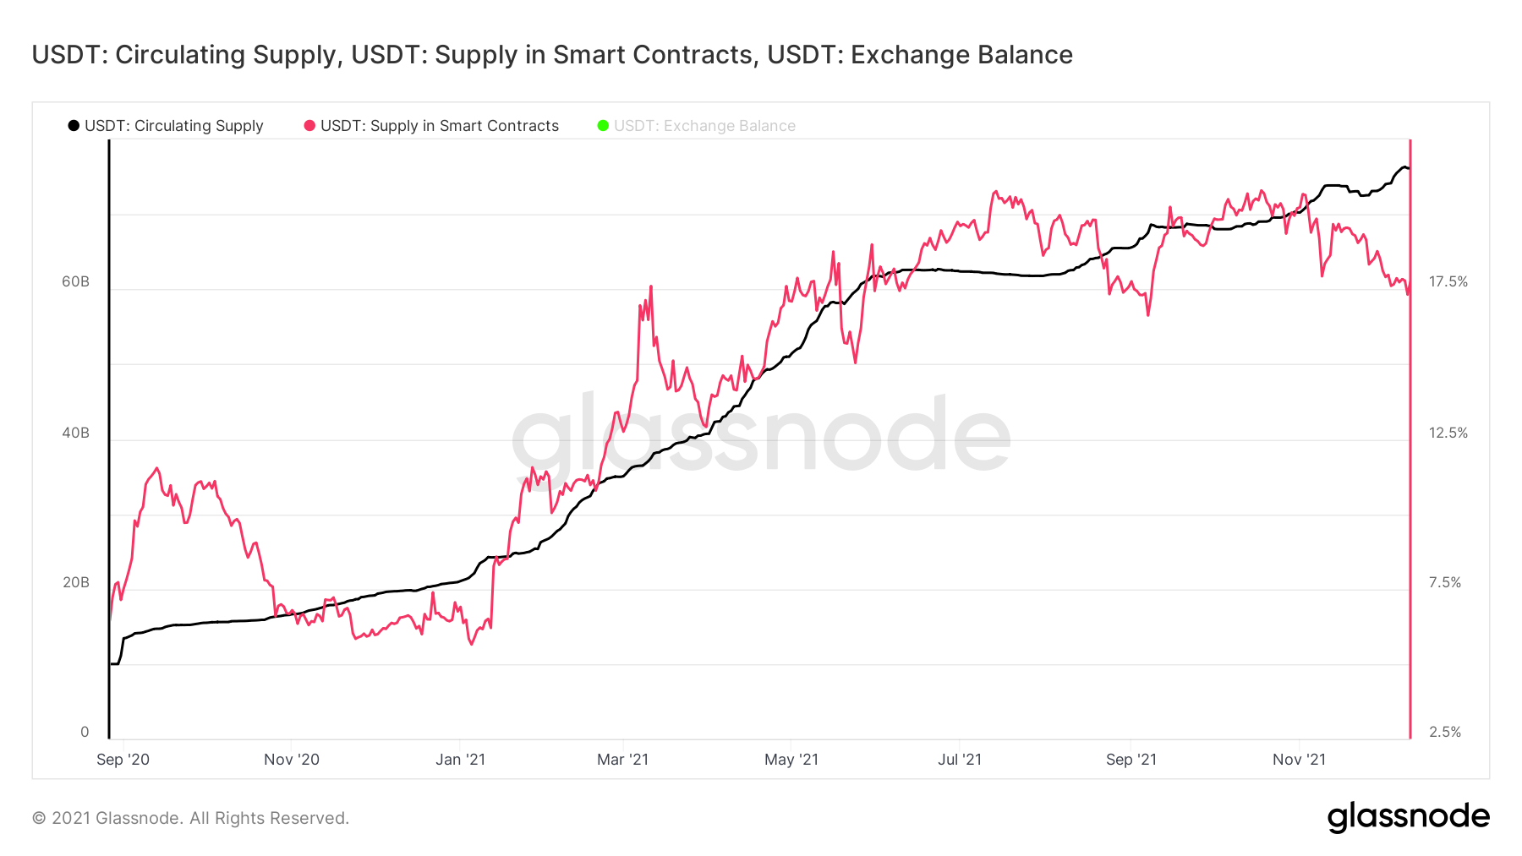Select the Sep '20 x-axis label

[x=123, y=759]
